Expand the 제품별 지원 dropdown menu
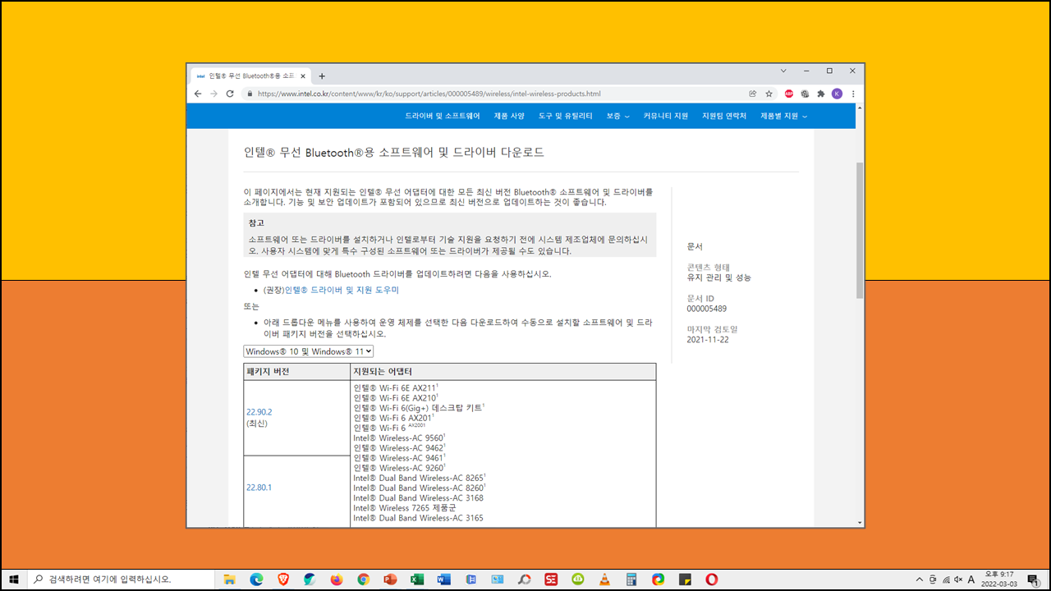This screenshot has width=1051, height=591. point(783,116)
